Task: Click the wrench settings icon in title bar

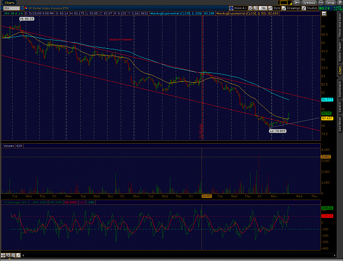Action: (x=296, y=3)
